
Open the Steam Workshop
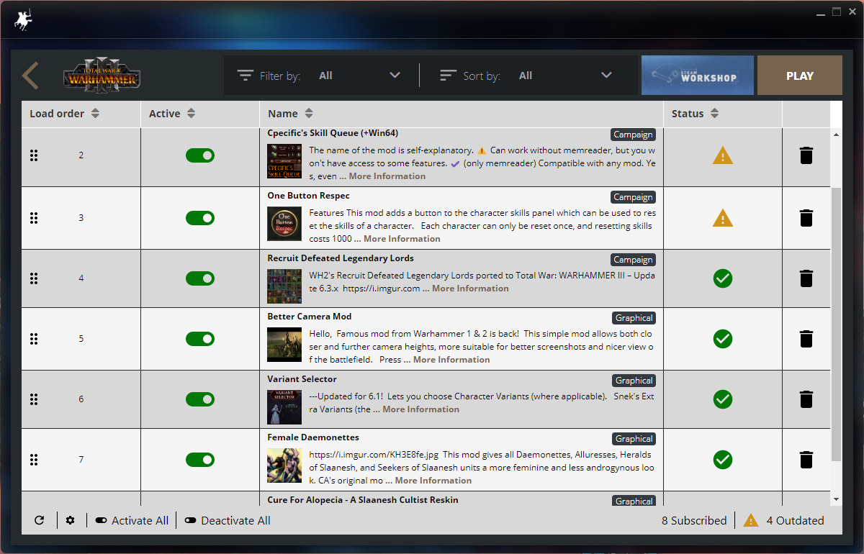pyautogui.click(x=698, y=76)
